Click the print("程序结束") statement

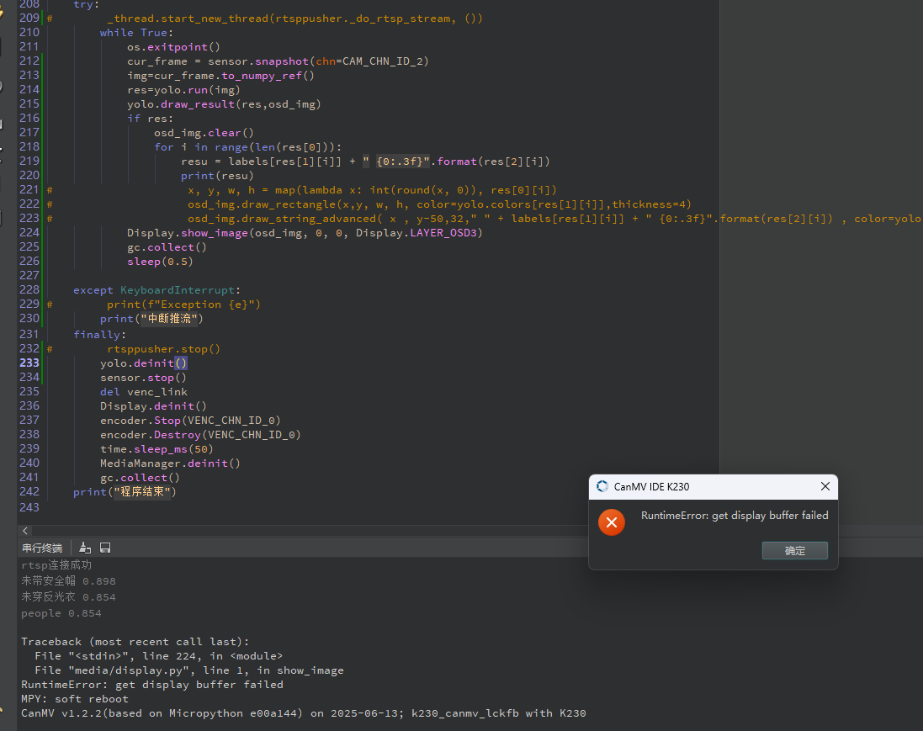point(125,492)
